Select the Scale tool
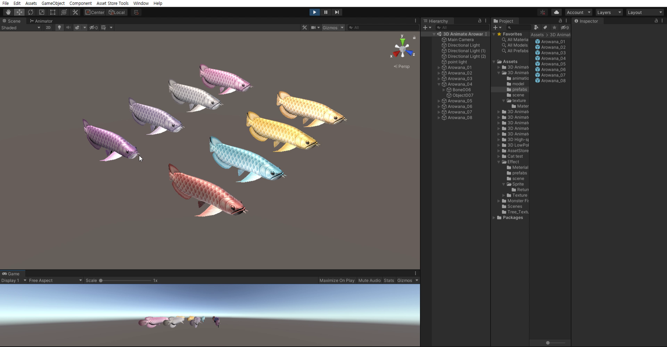Screen dimensions: 667x347 click(42, 12)
